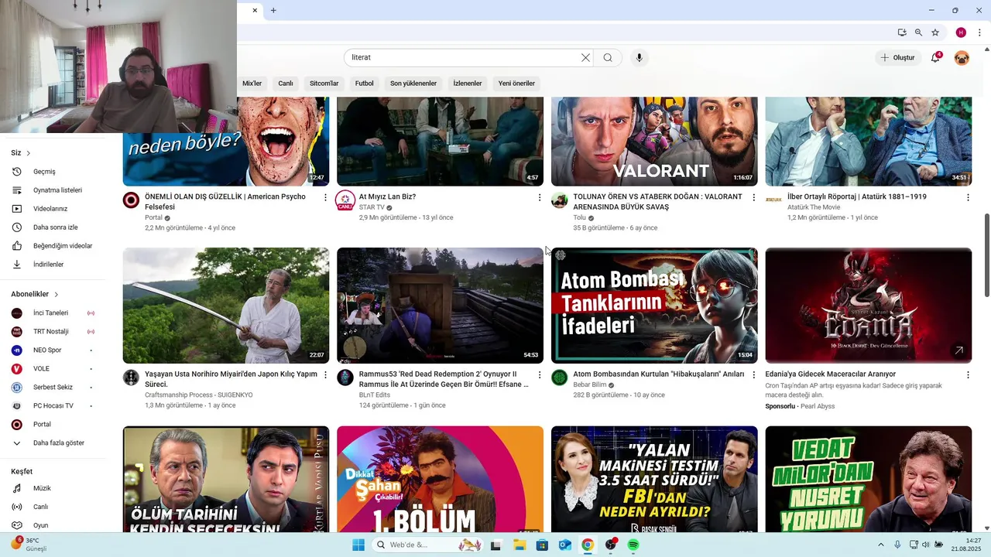Open options menu for Edania sponsored card
The height and width of the screenshot is (557, 991).
[968, 375]
